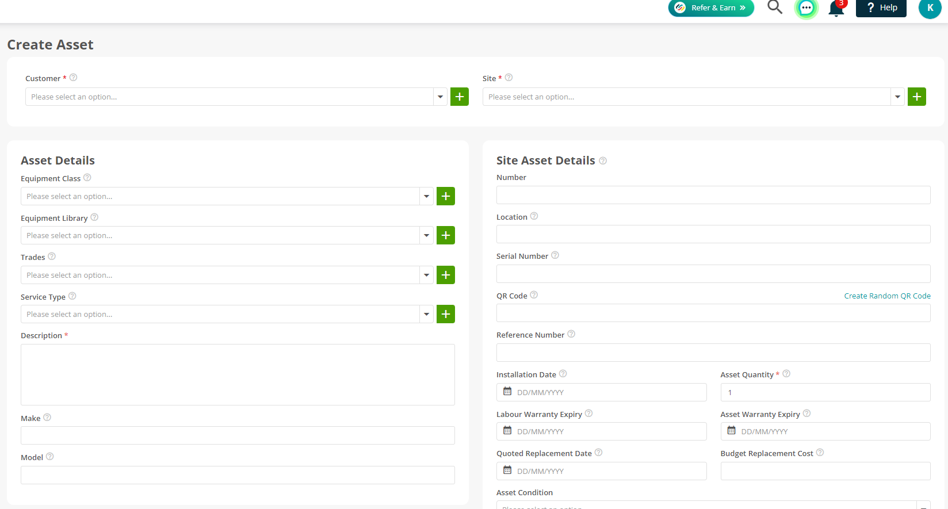Expand the Customer dropdown

tap(441, 97)
